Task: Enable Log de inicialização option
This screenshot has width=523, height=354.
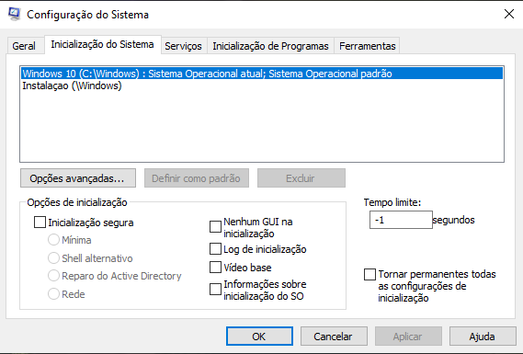Action: point(215,249)
